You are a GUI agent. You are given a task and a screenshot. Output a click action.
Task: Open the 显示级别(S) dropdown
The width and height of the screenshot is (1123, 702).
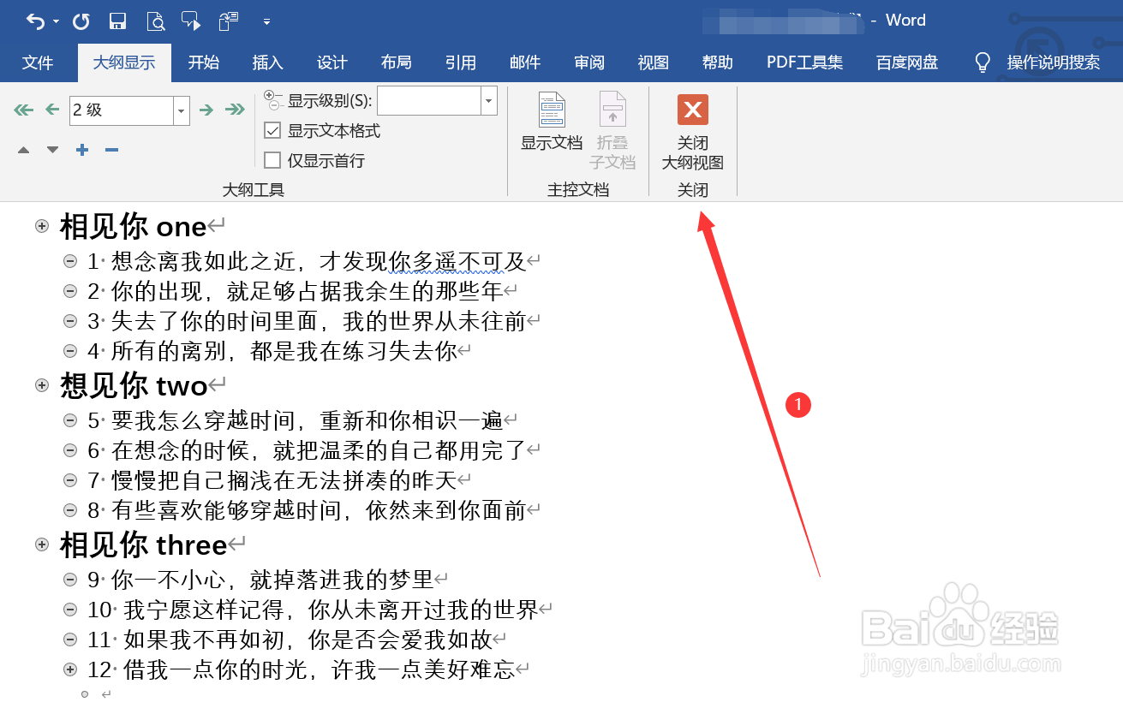pyautogui.click(x=487, y=101)
